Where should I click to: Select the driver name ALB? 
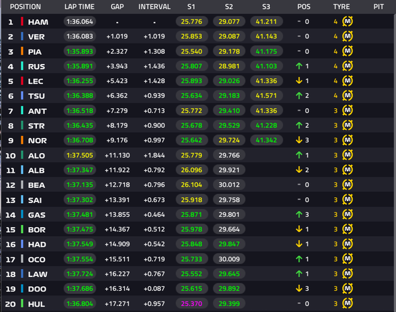pyautogui.click(x=36, y=170)
